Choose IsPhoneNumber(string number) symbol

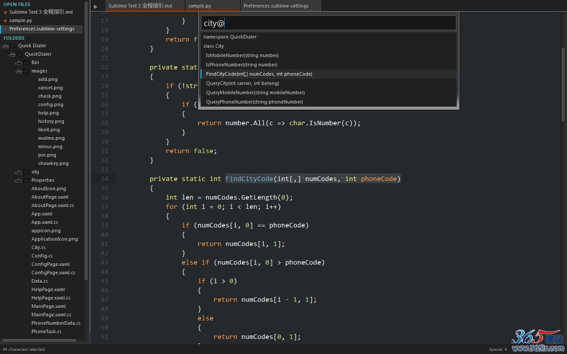tap(328, 65)
